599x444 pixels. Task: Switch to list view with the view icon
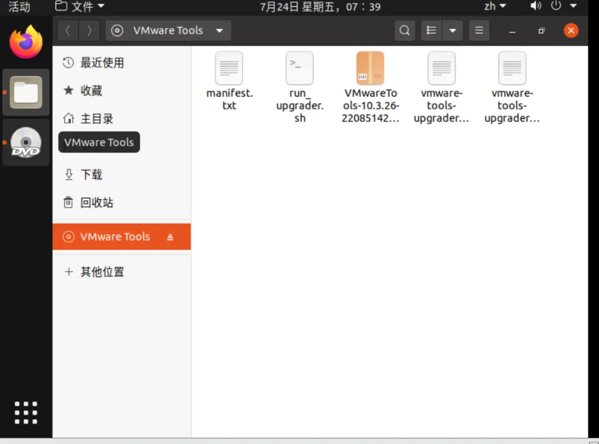click(x=432, y=31)
